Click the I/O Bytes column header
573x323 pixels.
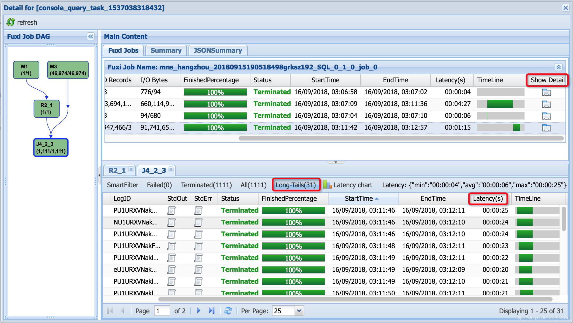[159, 80]
